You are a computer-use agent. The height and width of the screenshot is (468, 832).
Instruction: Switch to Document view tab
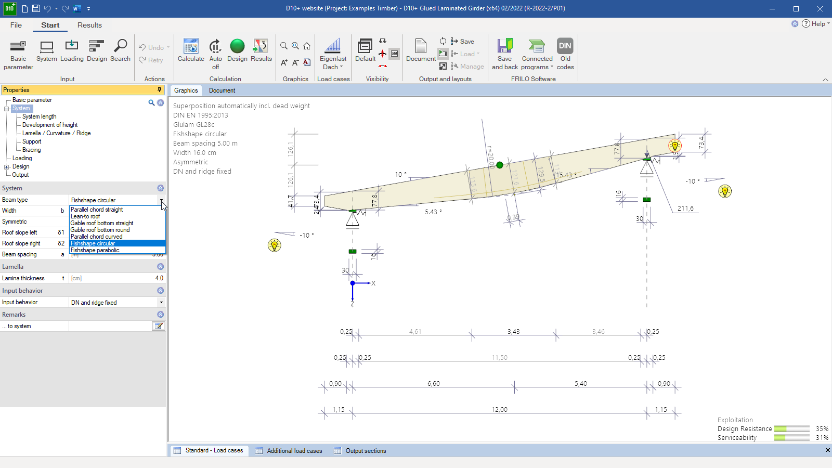tap(222, 90)
